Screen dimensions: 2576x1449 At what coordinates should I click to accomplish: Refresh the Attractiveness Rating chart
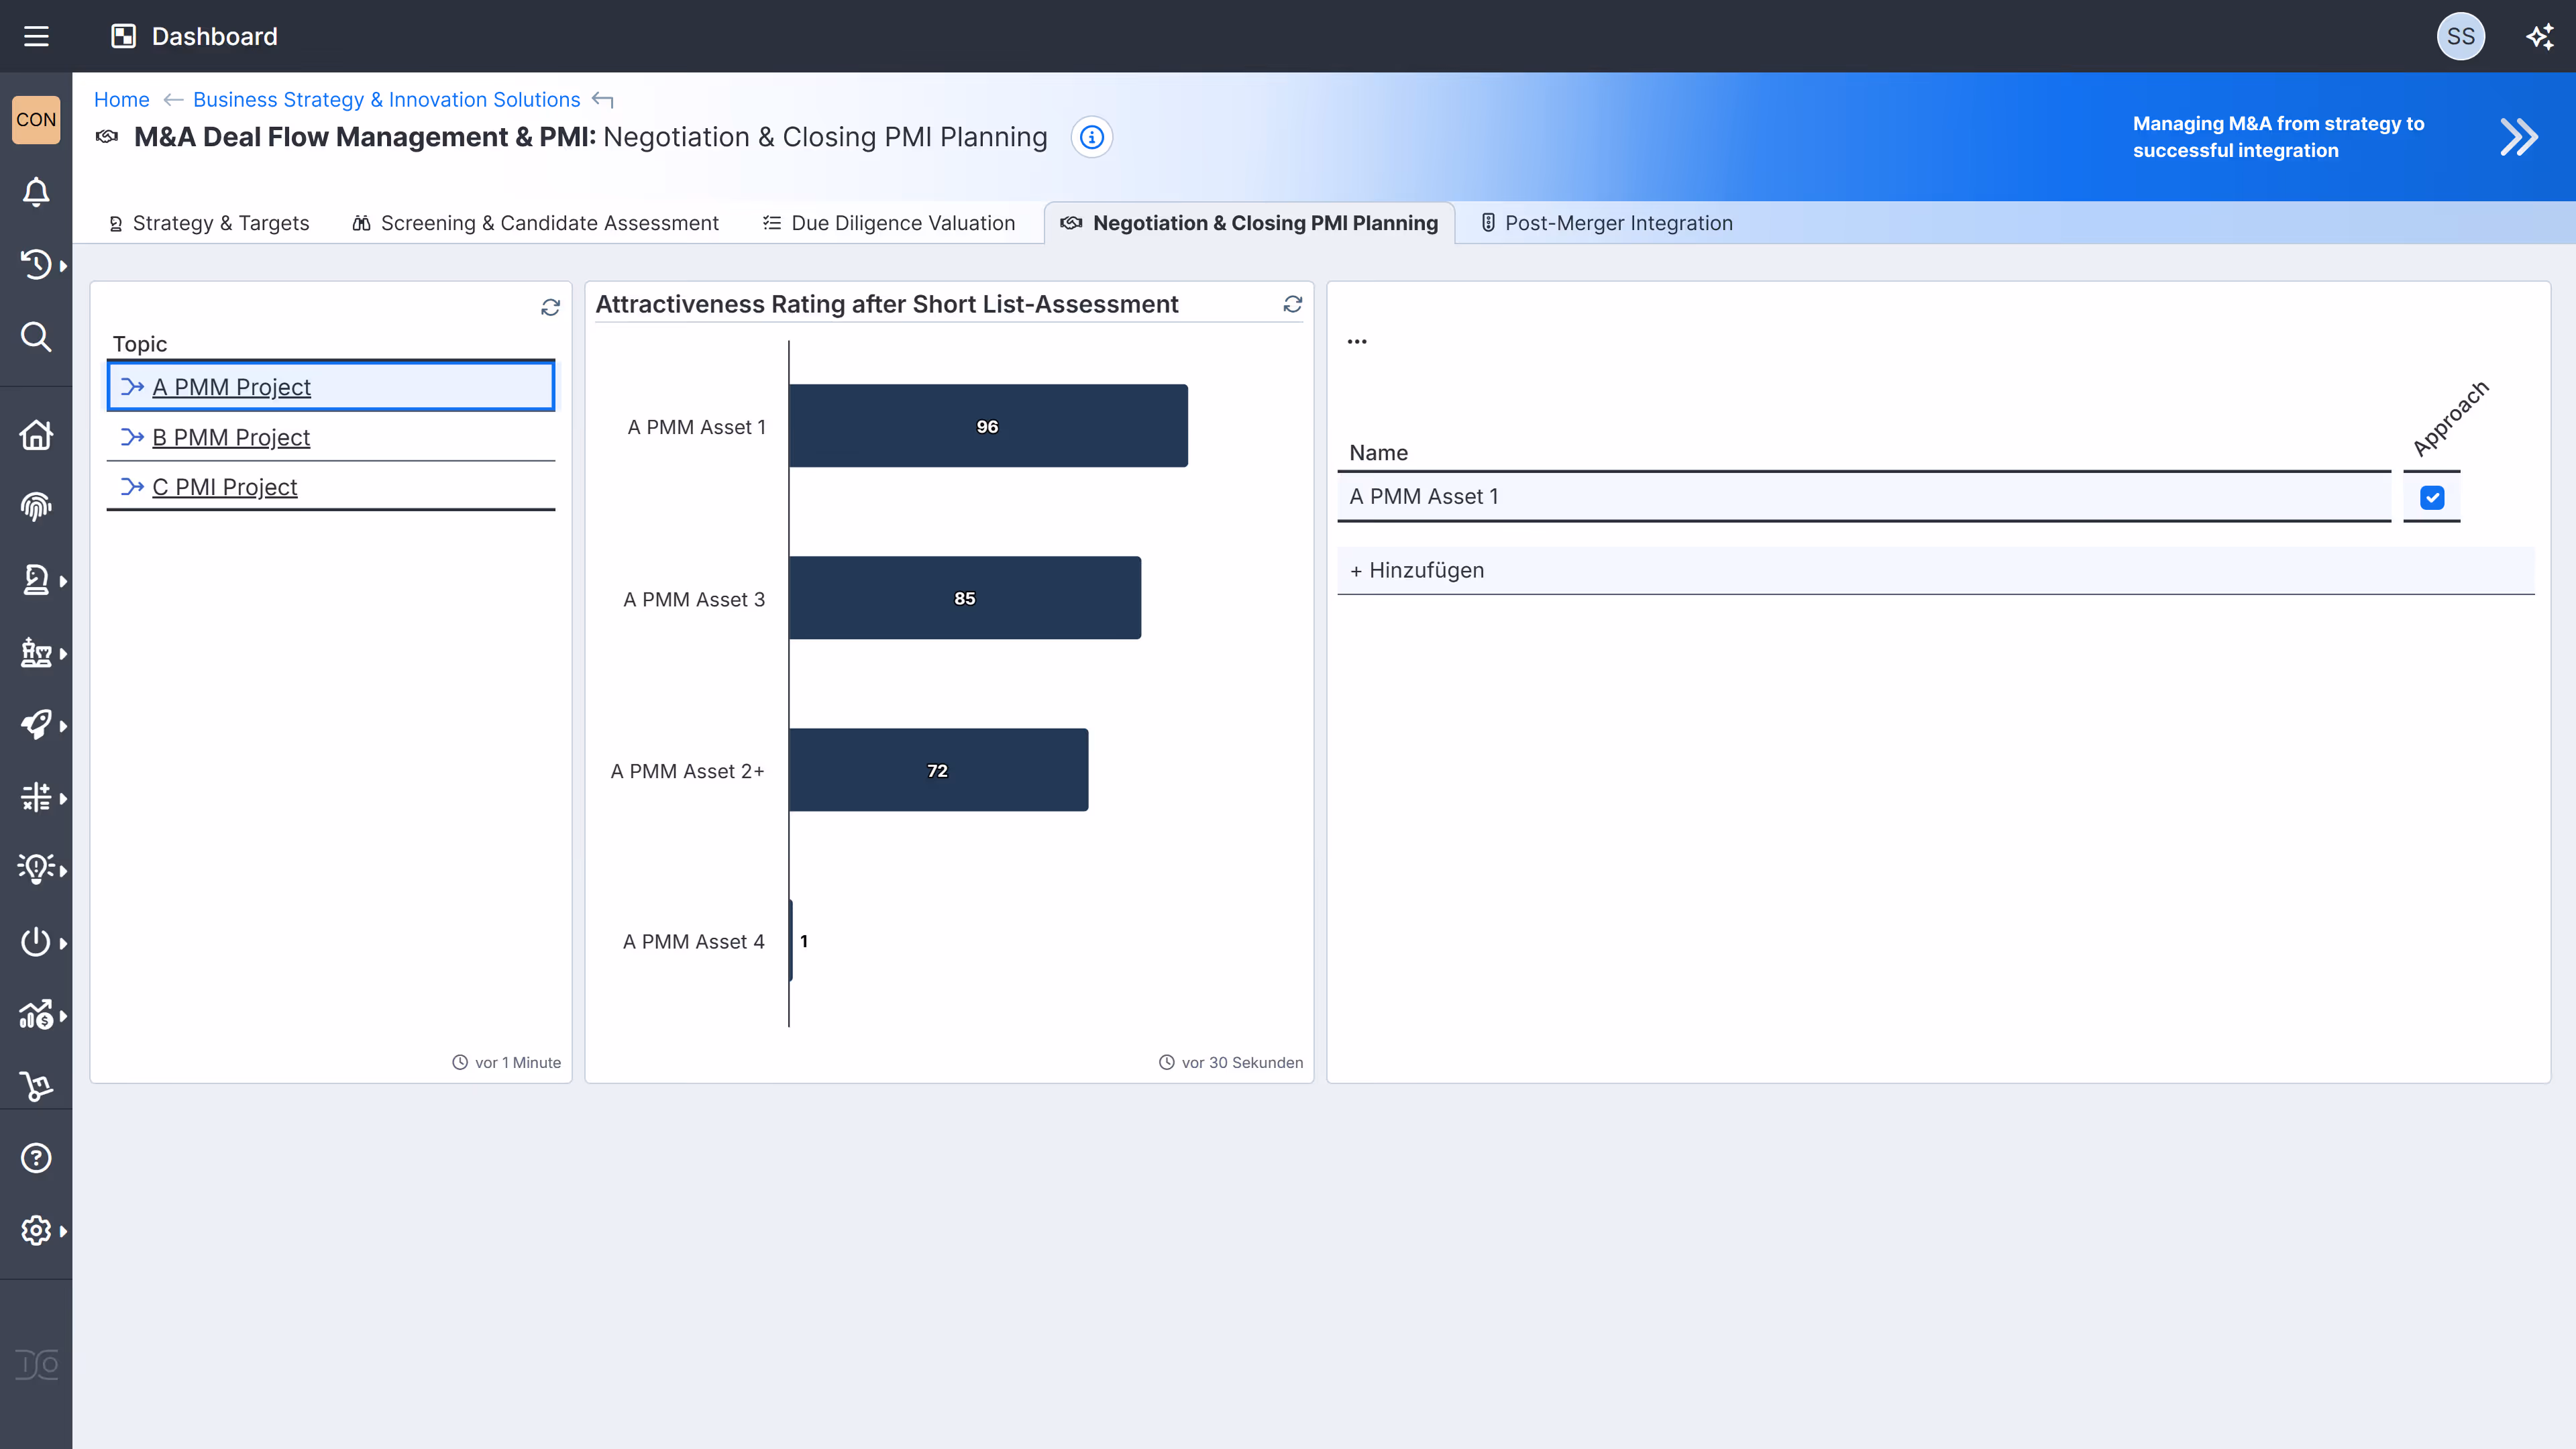coord(1293,305)
